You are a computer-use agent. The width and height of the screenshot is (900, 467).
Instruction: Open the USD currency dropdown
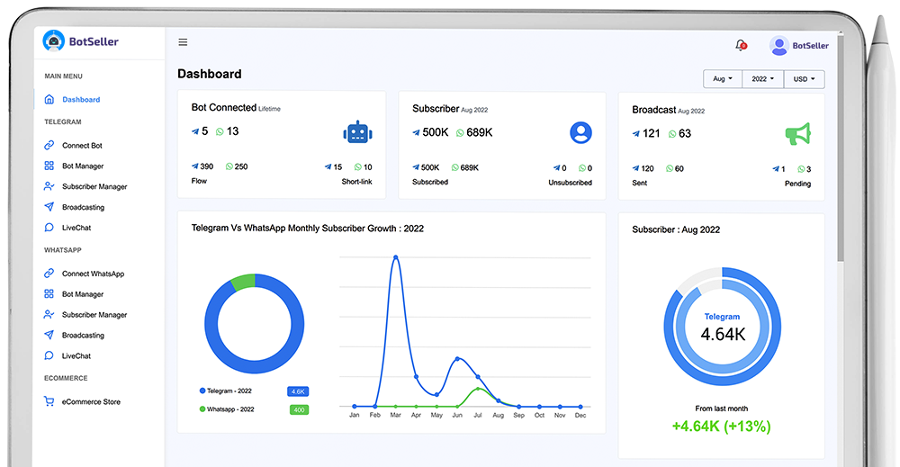804,78
